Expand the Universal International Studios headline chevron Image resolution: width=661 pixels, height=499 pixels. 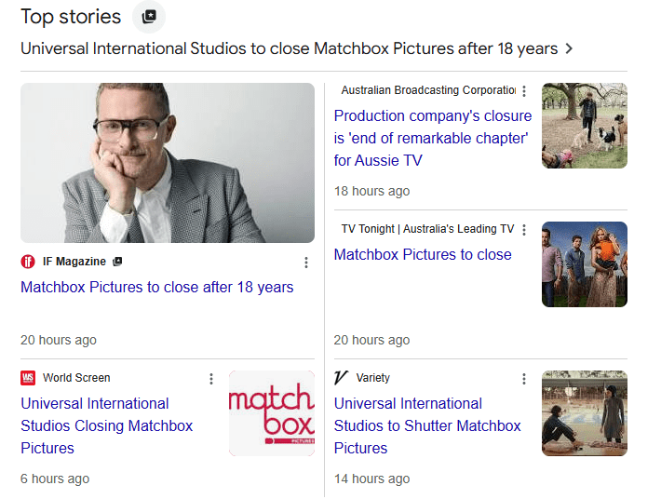click(570, 48)
